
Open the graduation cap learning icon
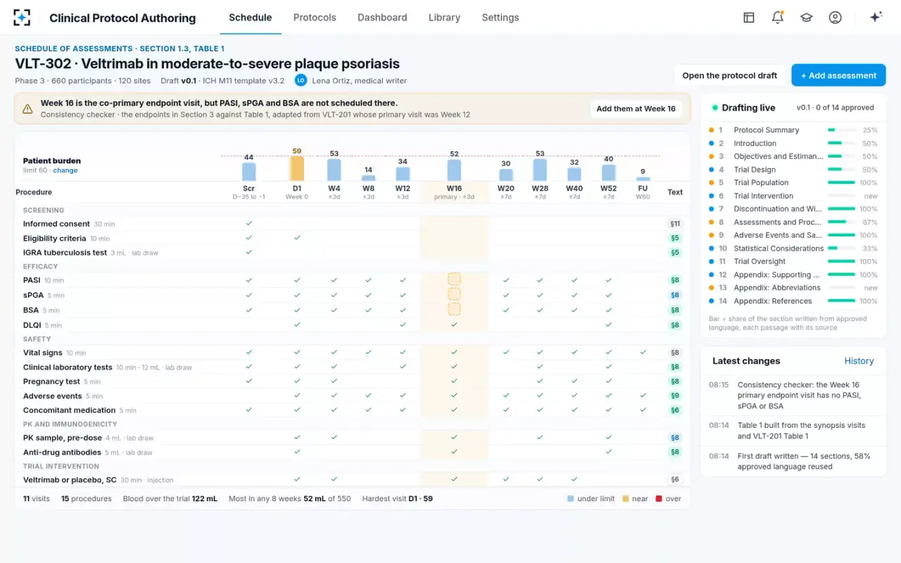(806, 18)
